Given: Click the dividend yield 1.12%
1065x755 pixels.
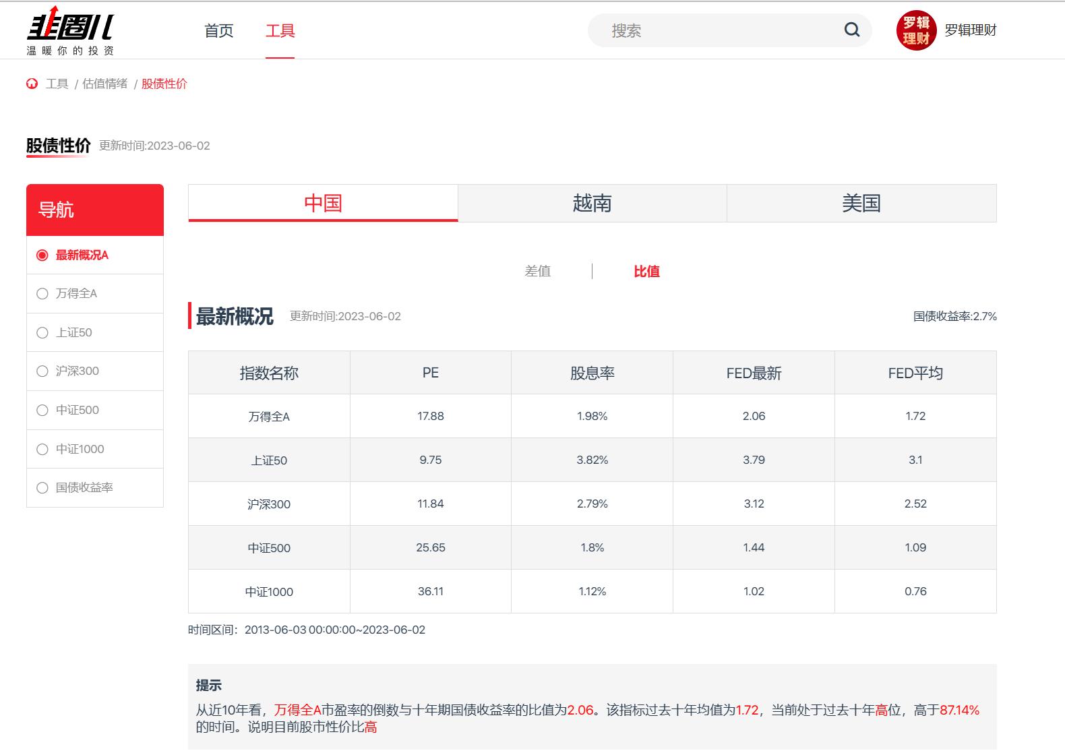Looking at the screenshot, I should pyautogui.click(x=592, y=591).
